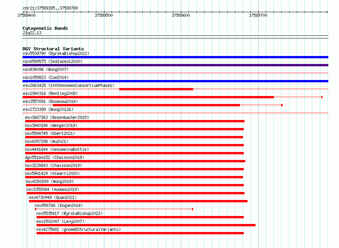Viewport: 339px width, 248px height.
Task: Click the red bar below nsv5598745
Action: click(134, 137)
